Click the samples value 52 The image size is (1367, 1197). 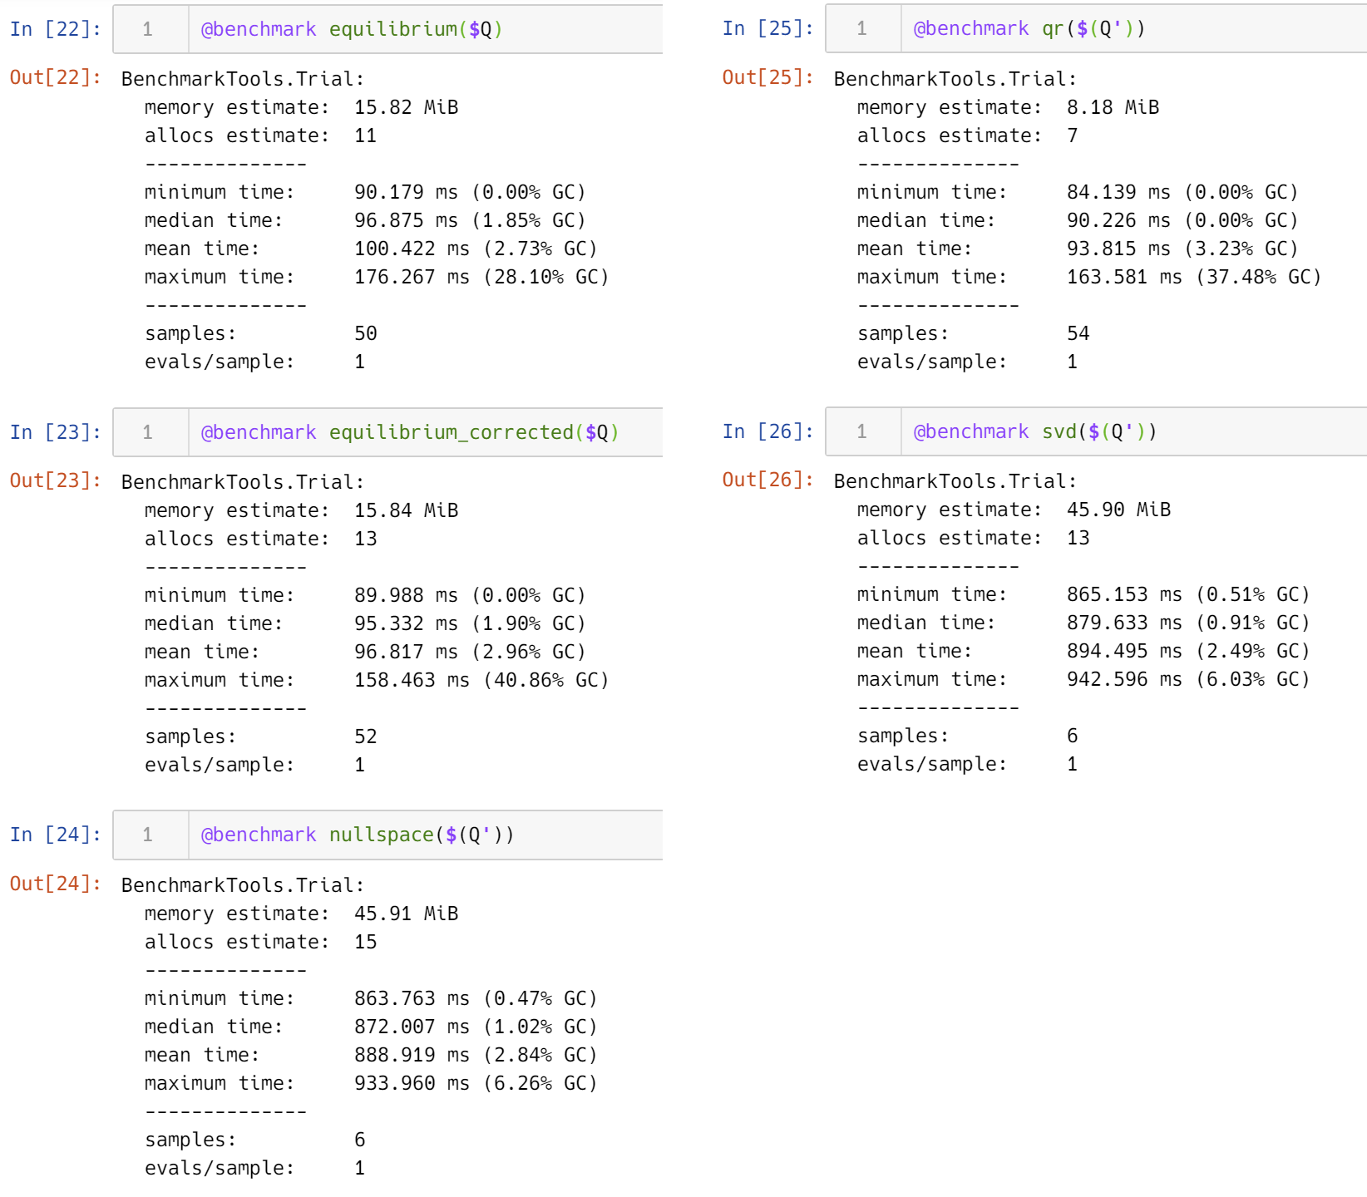pos(366,736)
